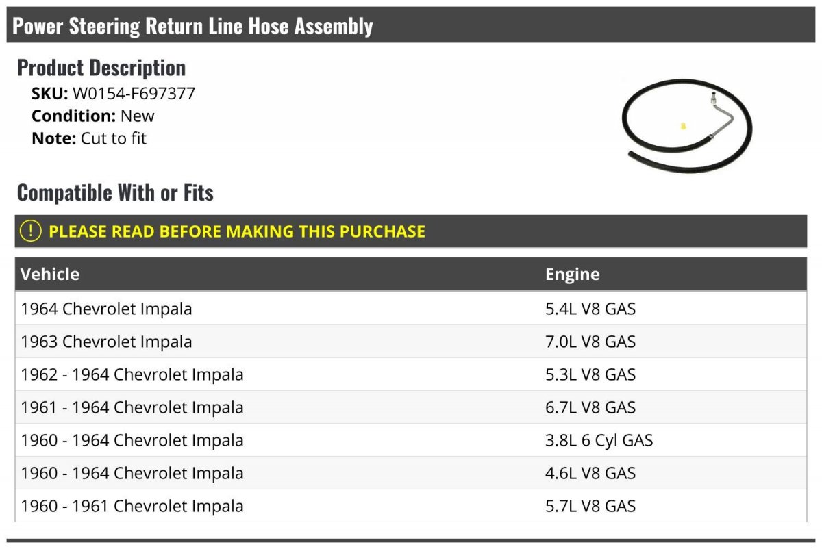
Task: Select the 1961 - 1964 Chevrolet Impala row
Action: tap(411, 407)
